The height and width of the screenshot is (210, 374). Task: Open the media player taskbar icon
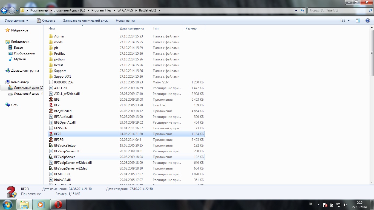pyautogui.click(x=41, y=205)
